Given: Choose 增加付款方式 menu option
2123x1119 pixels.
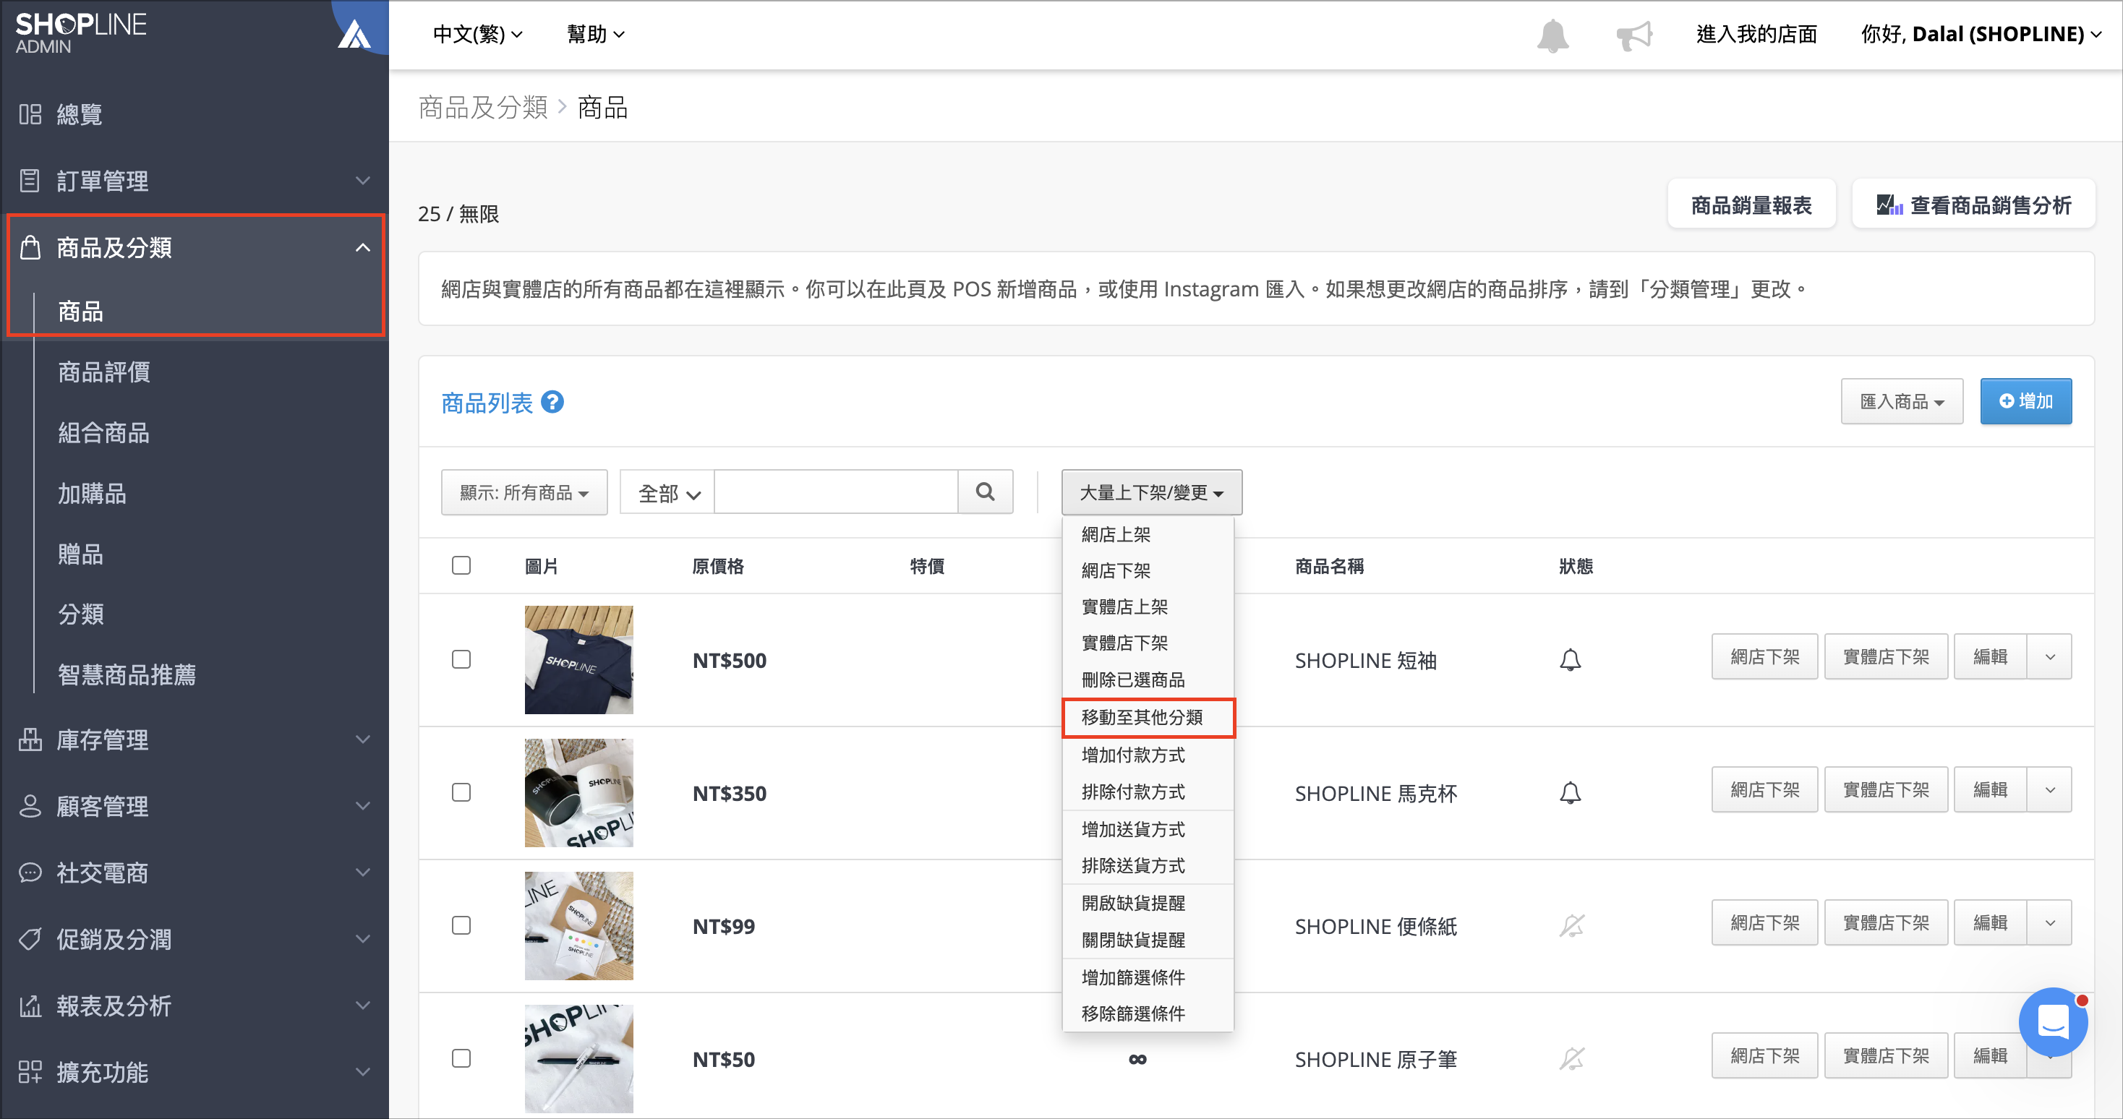Looking at the screenshot, I should (x=1132, y=755).
